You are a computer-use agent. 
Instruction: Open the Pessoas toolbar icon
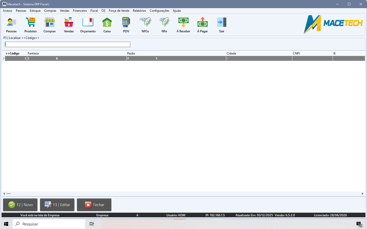[11, 23]
